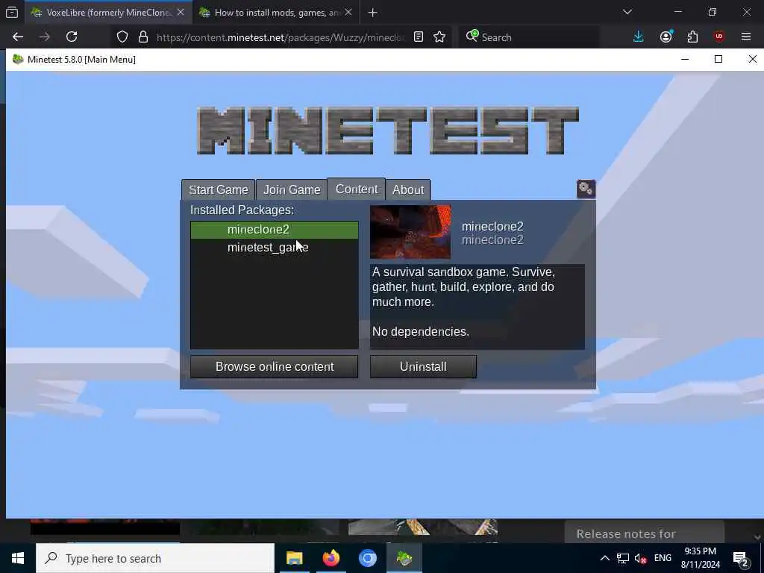
Task: Reload the page in Firefox
Action: point(72,37)
